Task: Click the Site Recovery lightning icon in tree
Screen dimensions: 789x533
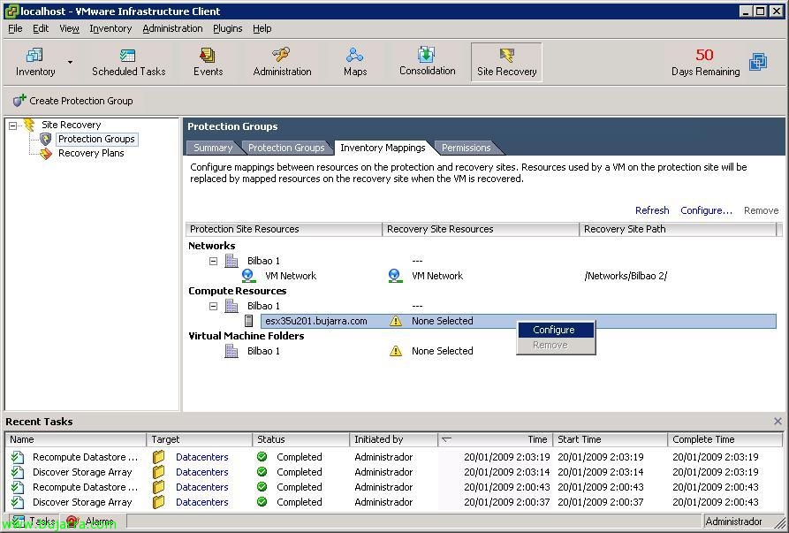Action: coord(29,125)
